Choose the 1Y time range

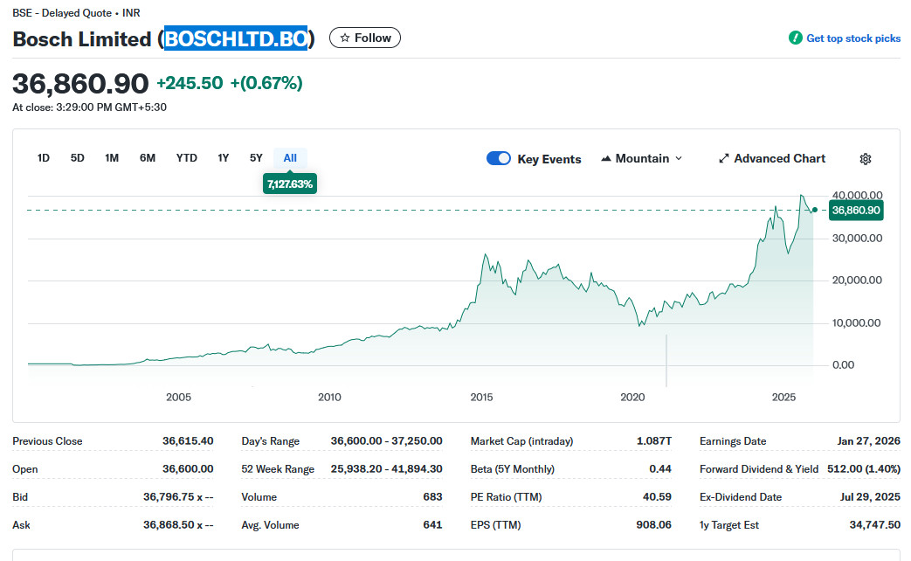point(224,158)
